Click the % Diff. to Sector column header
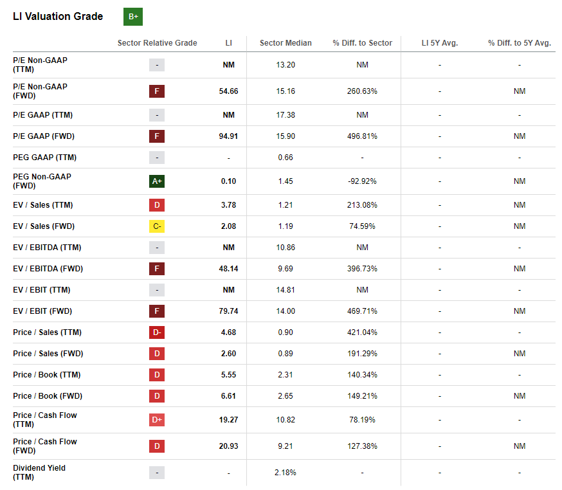Image resolution: width=562 pixels, height=490 pixels. coord(363,43)
